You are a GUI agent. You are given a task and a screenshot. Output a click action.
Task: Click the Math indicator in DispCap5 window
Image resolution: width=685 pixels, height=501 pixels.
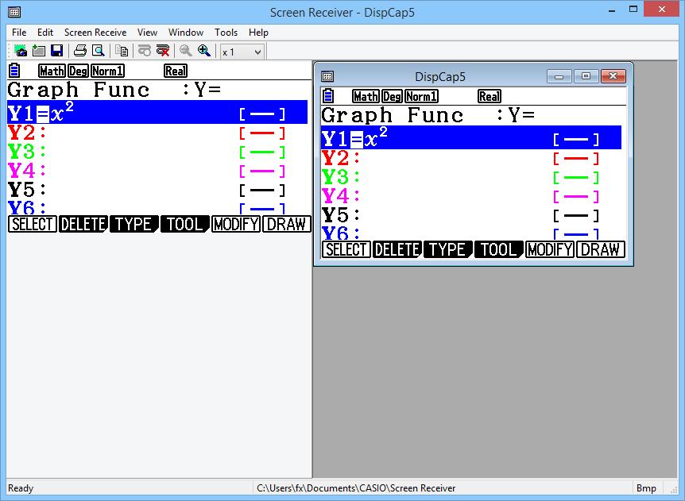366,96
